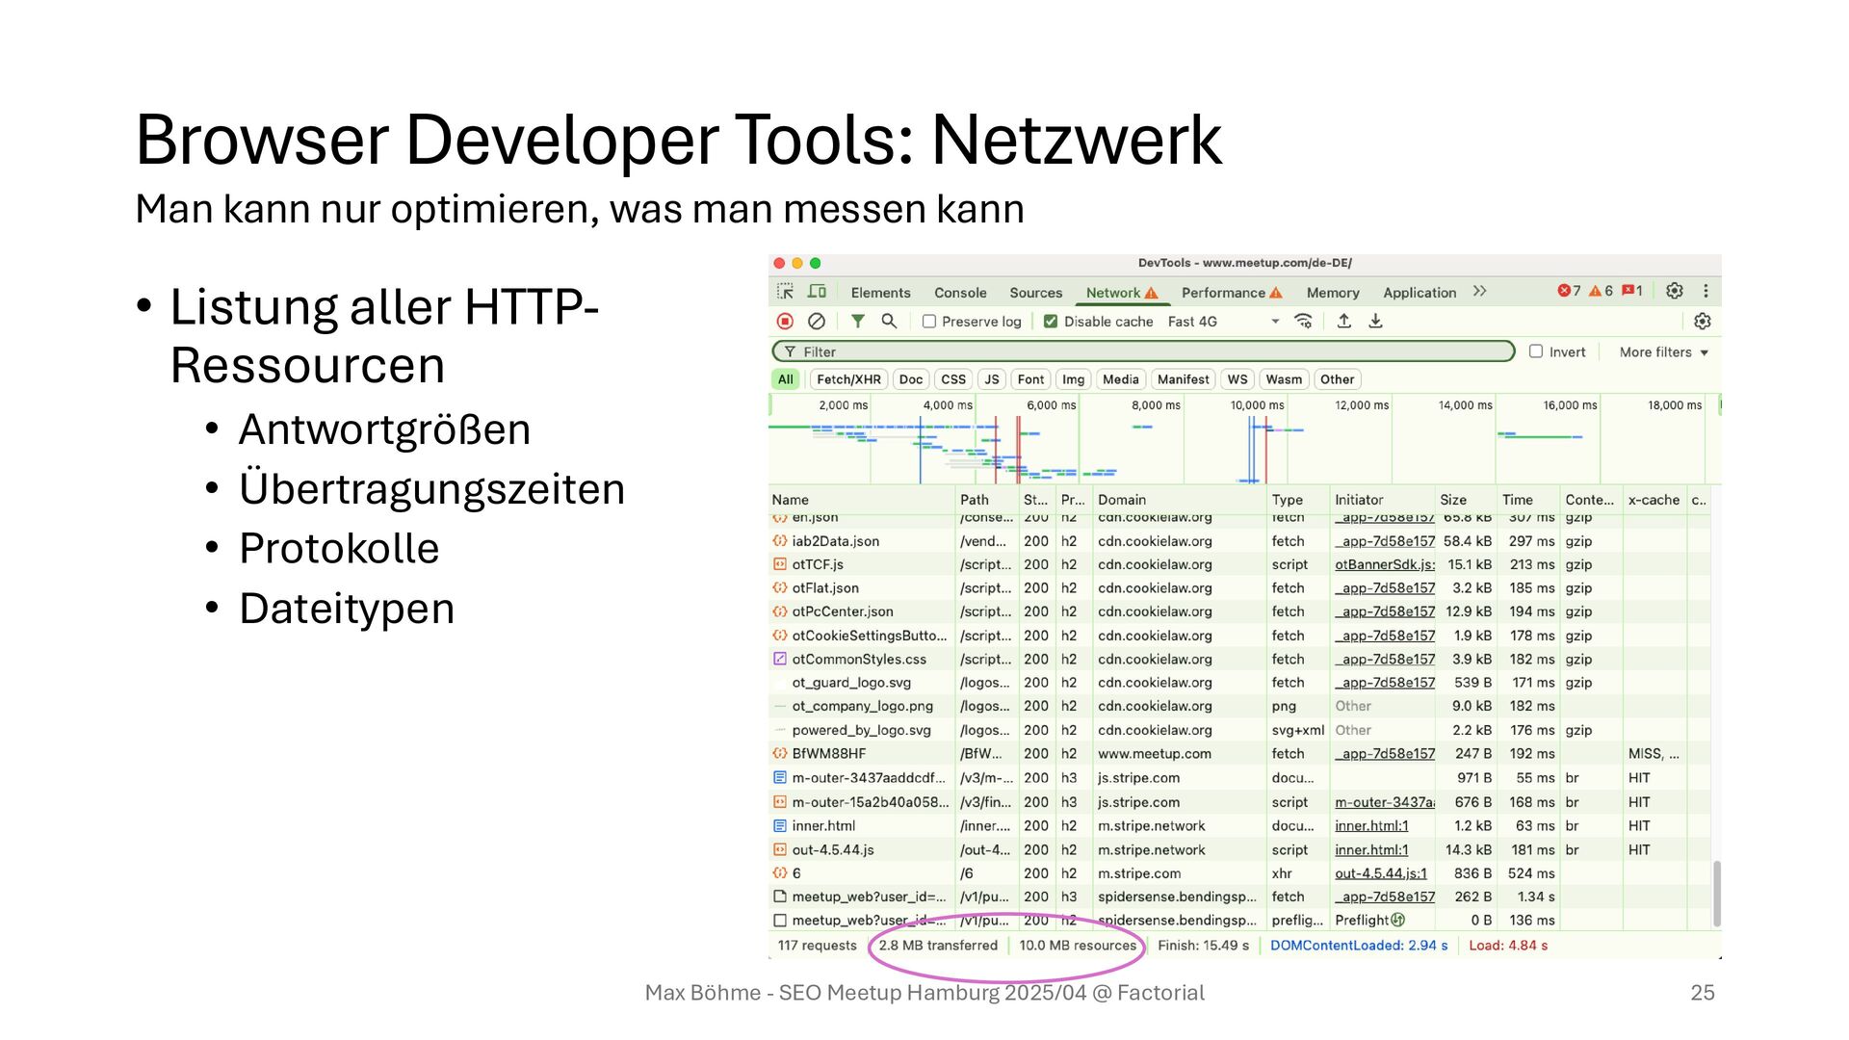
Task: Select the Fetch/XHR filter button
Action: point(848,379)
